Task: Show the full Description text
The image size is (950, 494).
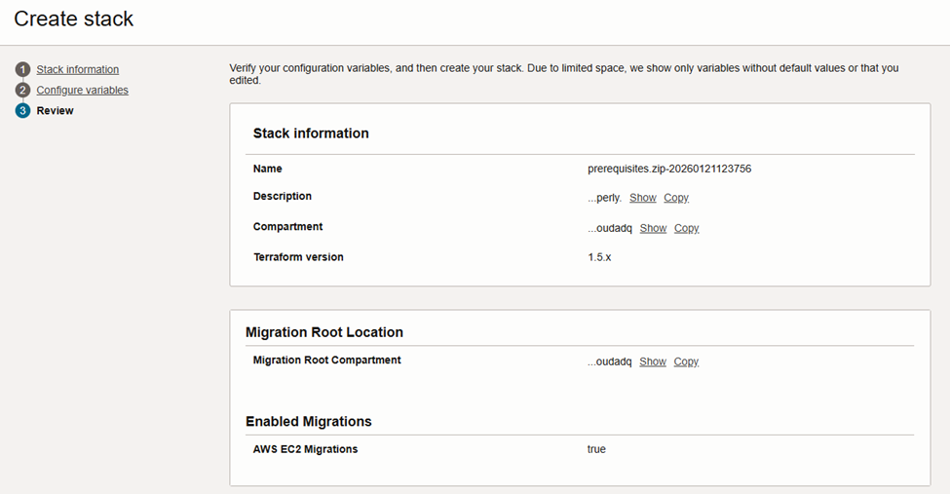Action: click(642, 198)
